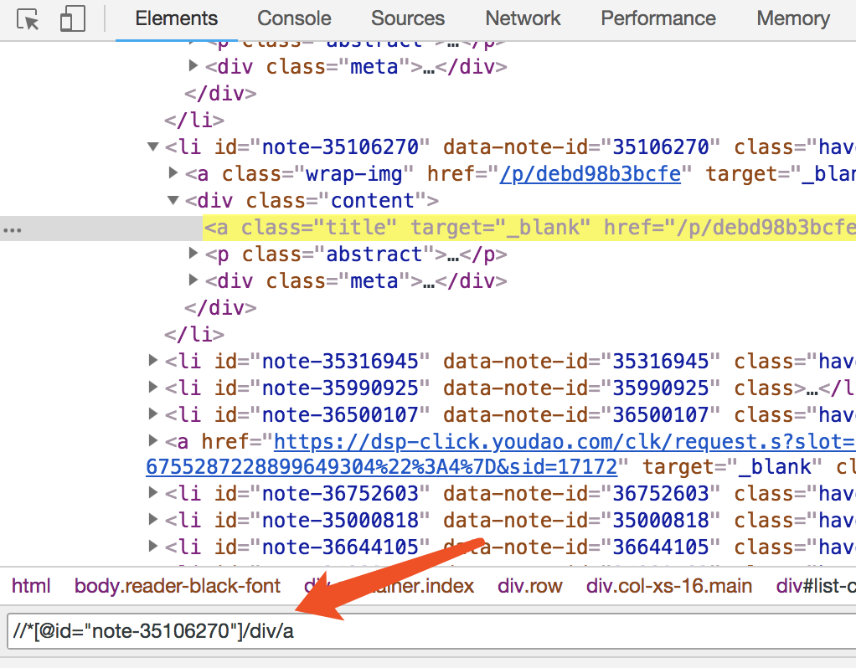
Task: Expand the li note-35316945 node
Action: pos(153,360)
